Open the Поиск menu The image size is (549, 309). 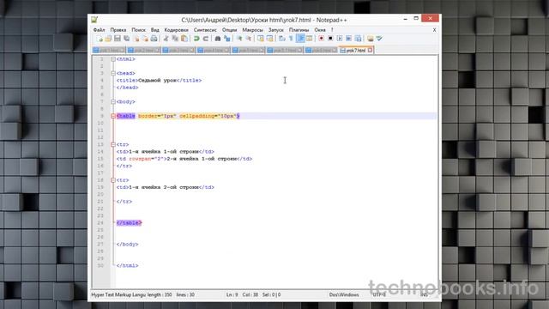(x=138, y=30)
